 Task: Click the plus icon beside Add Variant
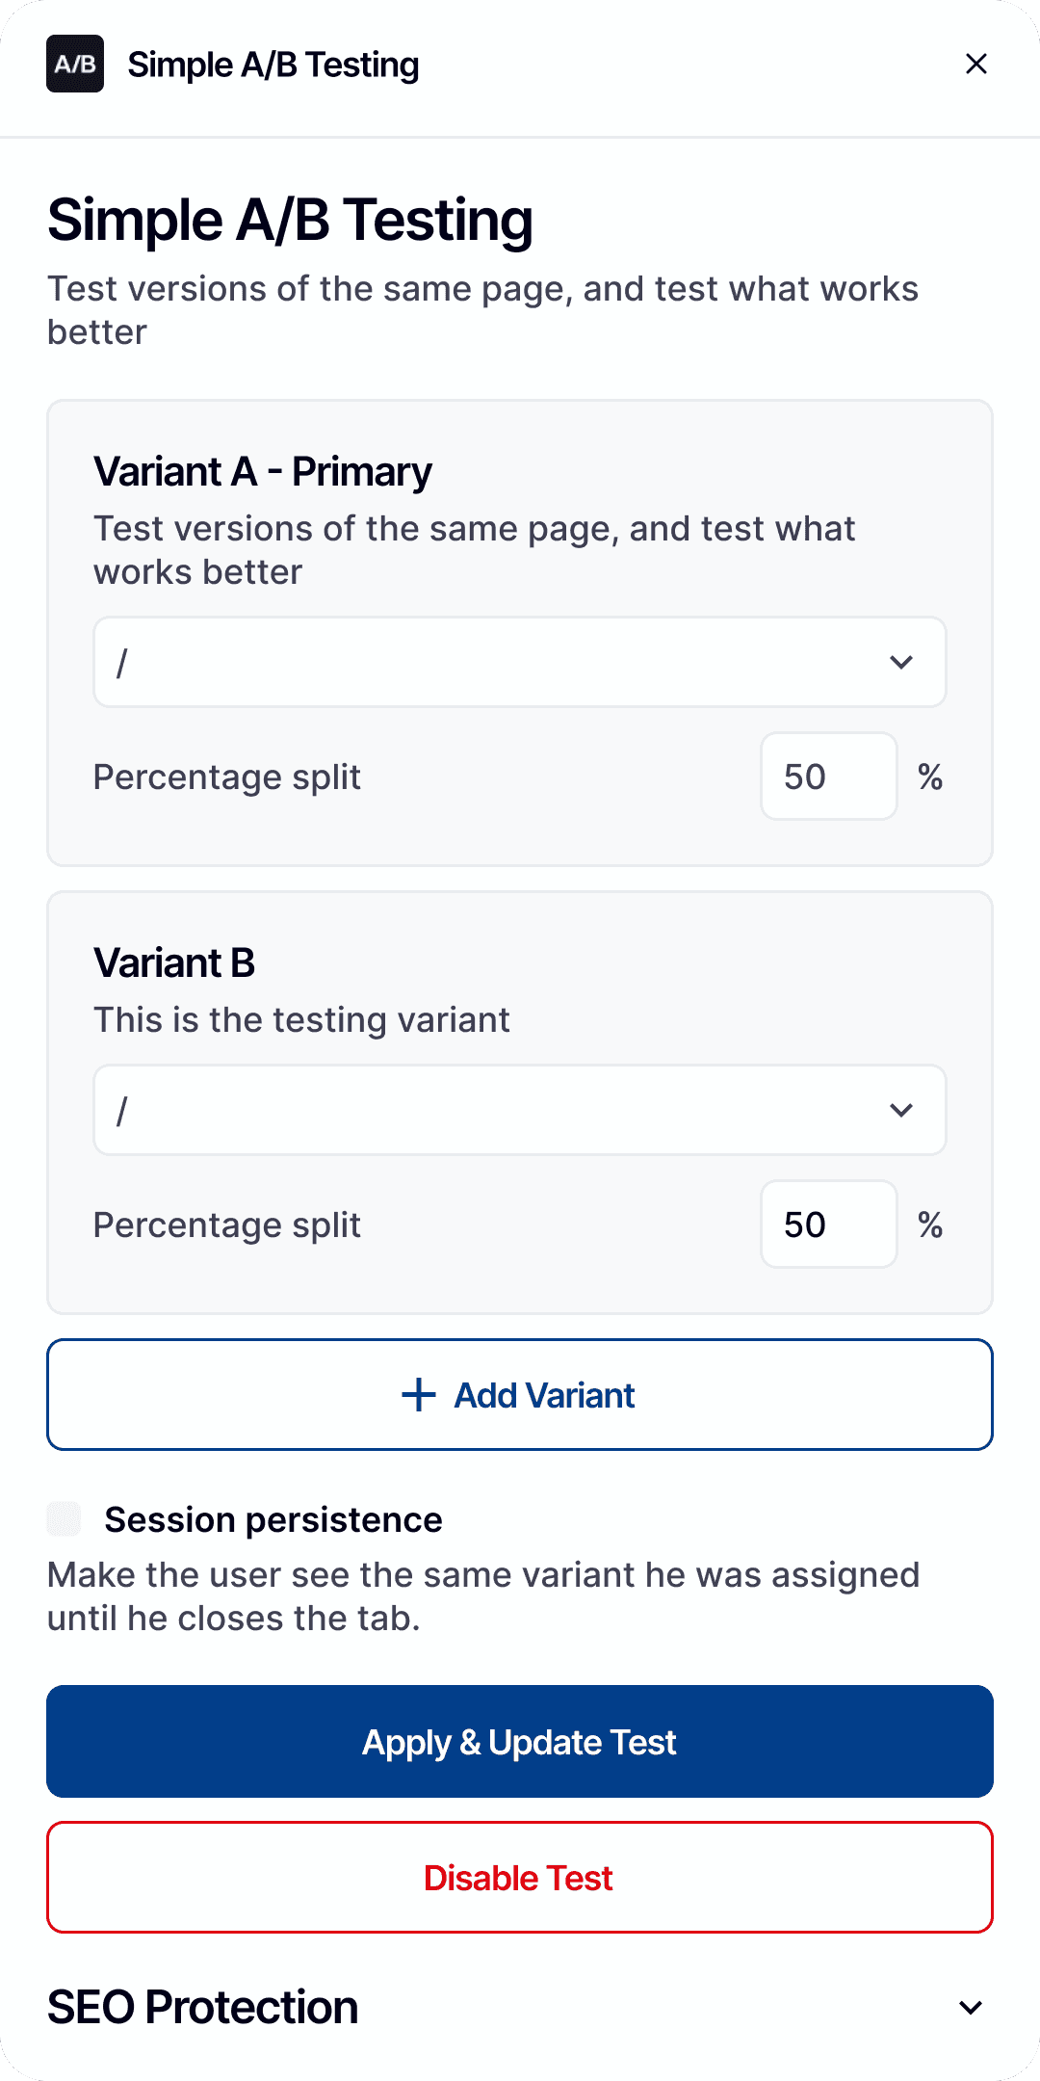click(419, 1395)
